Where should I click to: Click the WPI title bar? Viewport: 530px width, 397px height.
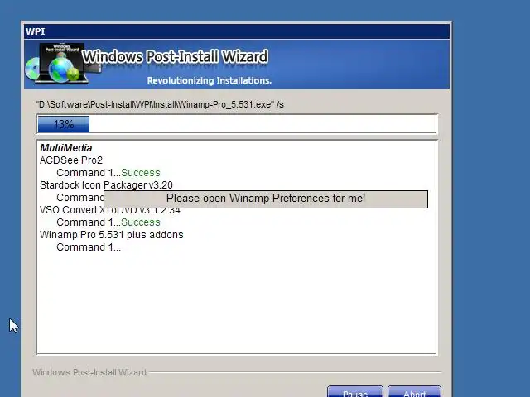point(237,31)
